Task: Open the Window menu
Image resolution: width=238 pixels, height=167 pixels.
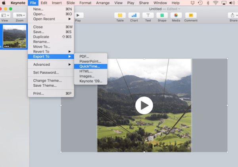Action: [x=160, y=3]
